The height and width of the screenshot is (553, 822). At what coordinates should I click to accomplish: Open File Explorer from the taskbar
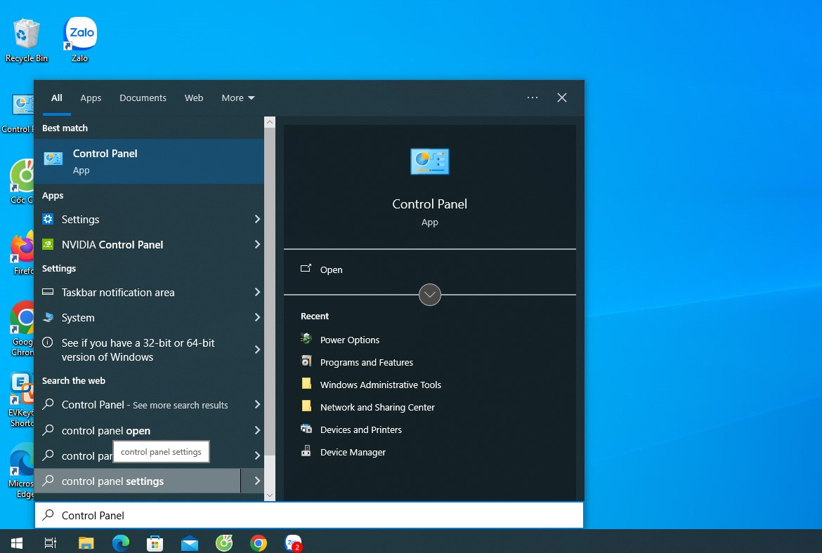(86, 543)
